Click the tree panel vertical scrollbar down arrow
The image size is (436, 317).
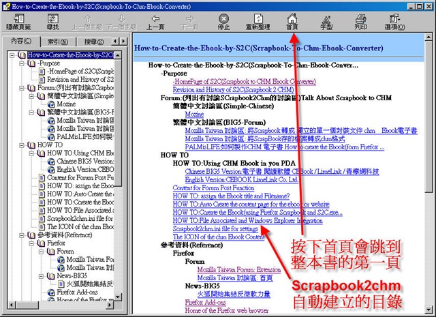coord(118,297)
